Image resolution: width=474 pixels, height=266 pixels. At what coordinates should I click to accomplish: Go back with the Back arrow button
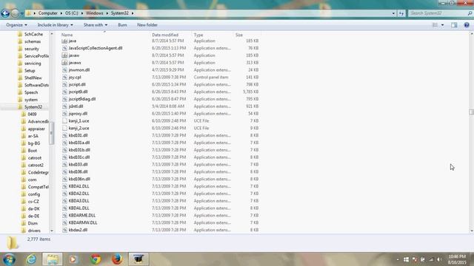[5, 13]
